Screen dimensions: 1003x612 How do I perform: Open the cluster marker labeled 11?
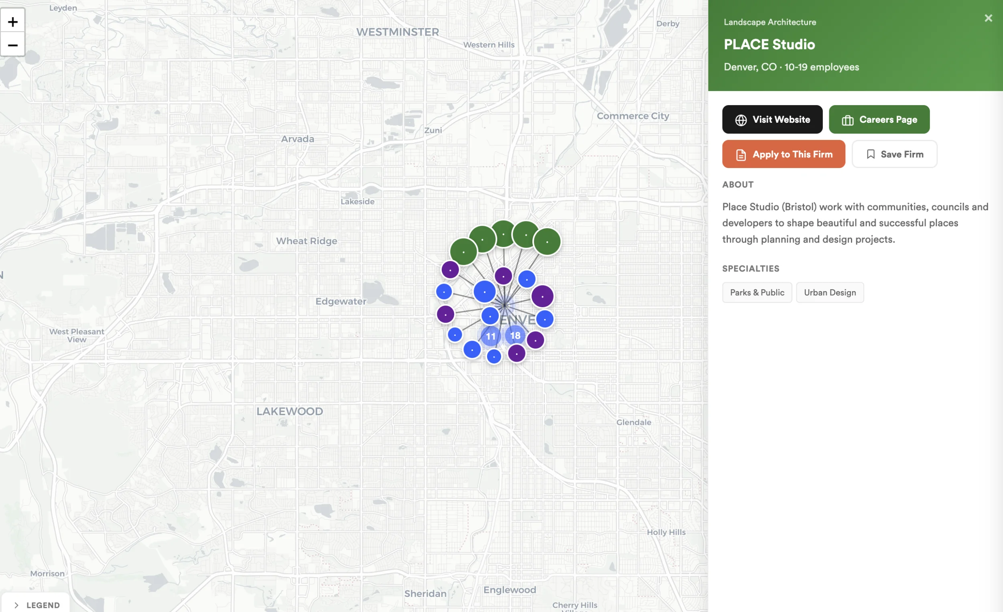pos(491,336)
